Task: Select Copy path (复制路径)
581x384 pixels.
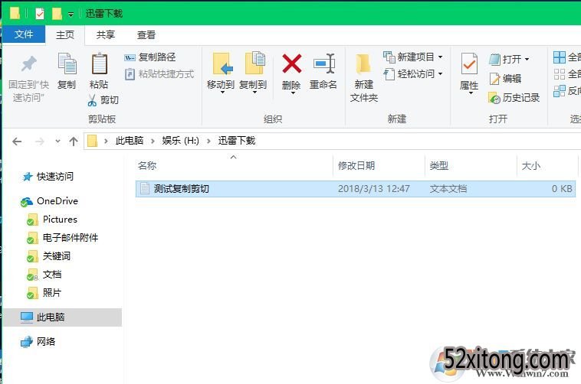Action: click(149, 57)
